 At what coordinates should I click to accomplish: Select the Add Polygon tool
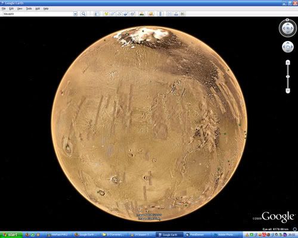[113, 14]
